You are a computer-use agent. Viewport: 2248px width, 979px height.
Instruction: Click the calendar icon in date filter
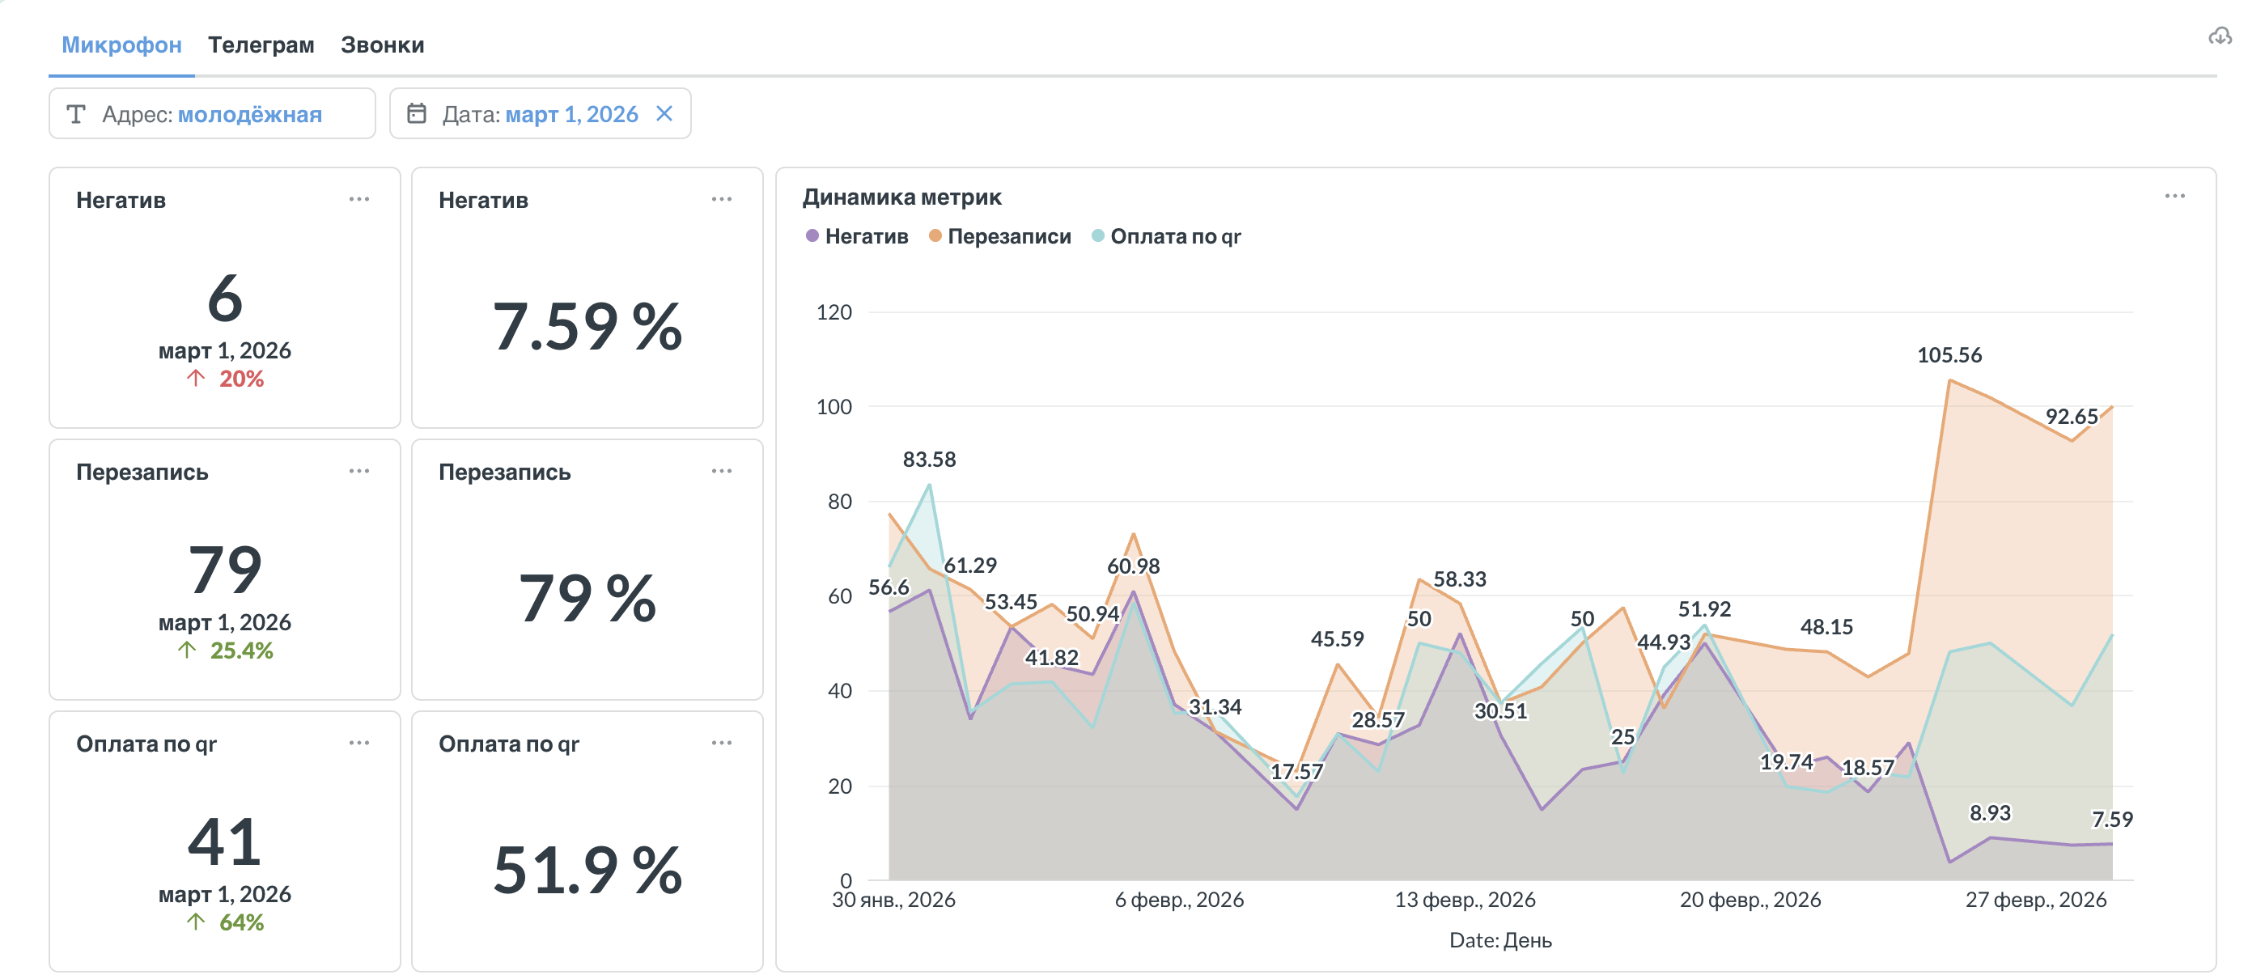(x=417, y=113)
